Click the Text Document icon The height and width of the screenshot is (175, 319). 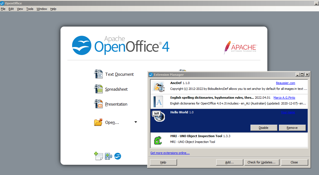tap(99, 74)
